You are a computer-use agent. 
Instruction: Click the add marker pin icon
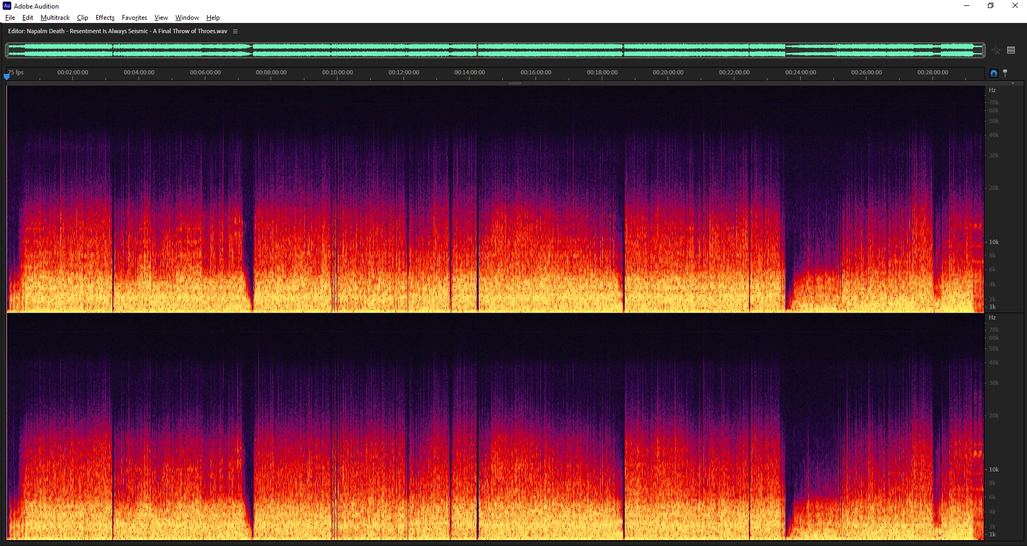coord(1005,73)
